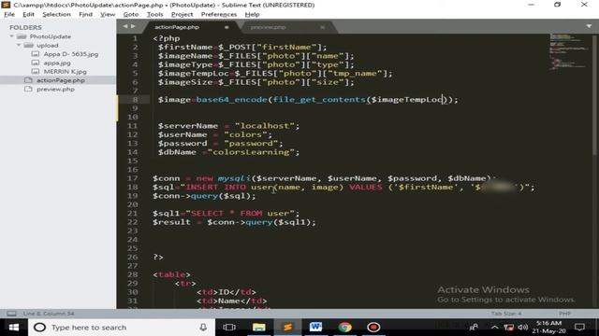Screen dimensions: 599x336
Task: Open the View menu
Action: click(108, 14)
